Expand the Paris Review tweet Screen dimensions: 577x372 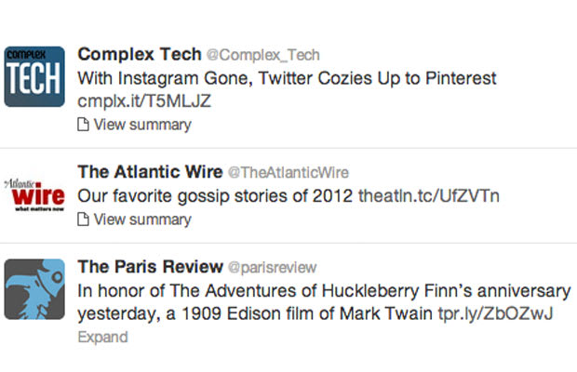click(102, 337)
